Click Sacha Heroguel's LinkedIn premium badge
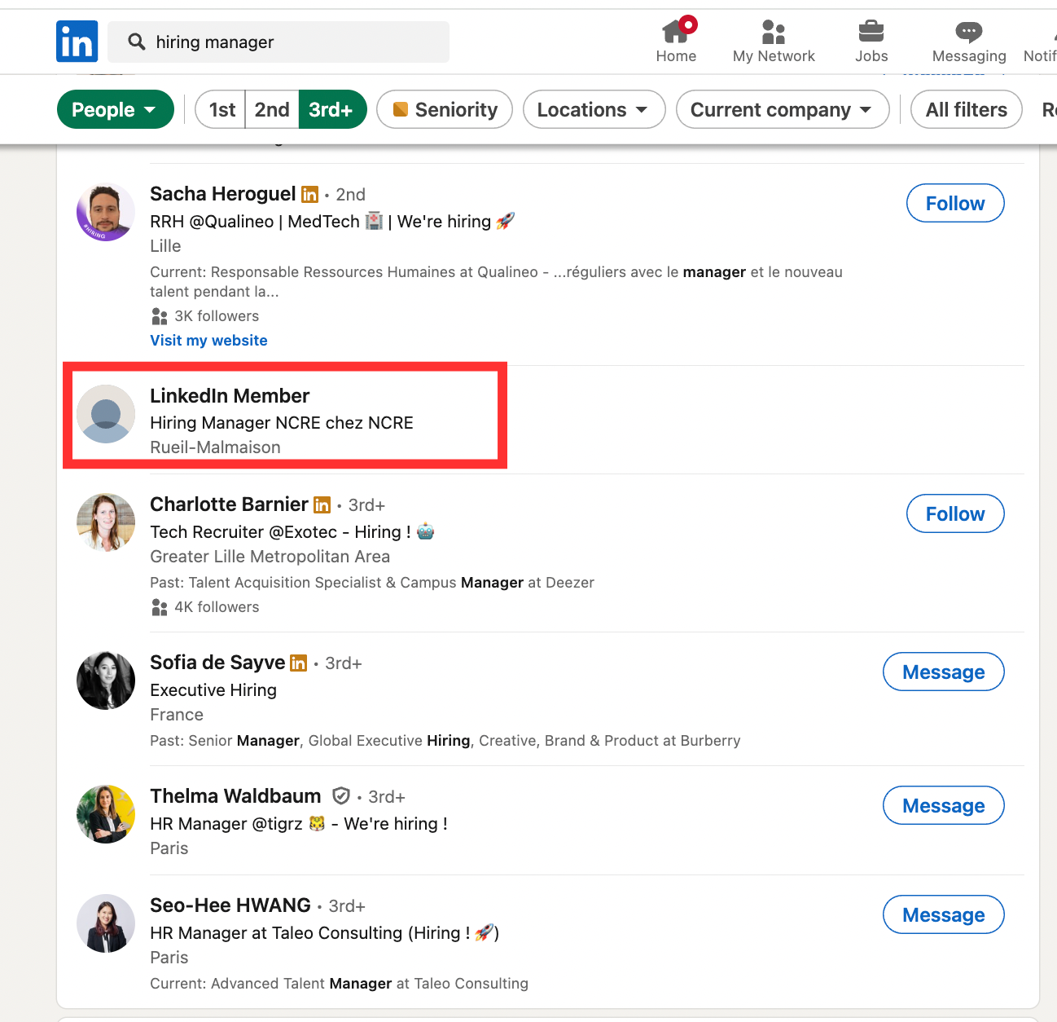 coord(309,194)
